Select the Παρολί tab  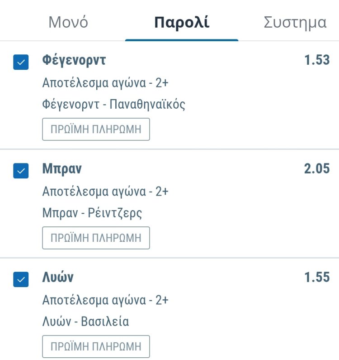[x=182, y=22]
